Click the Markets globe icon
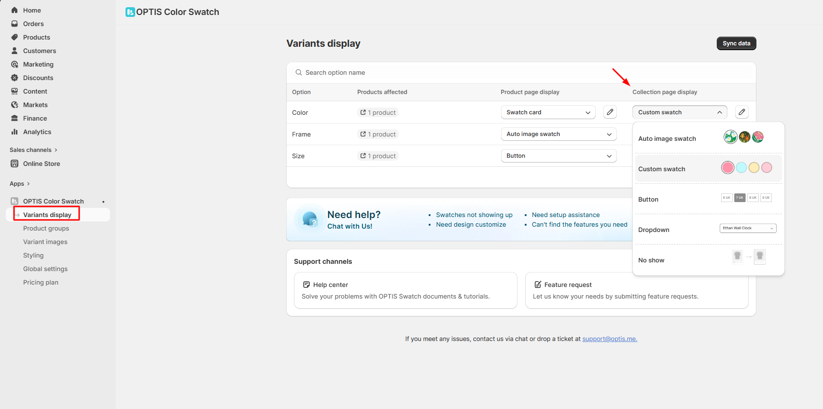The width and height of the screenshot is (823, 409). [x=14, y=105]
